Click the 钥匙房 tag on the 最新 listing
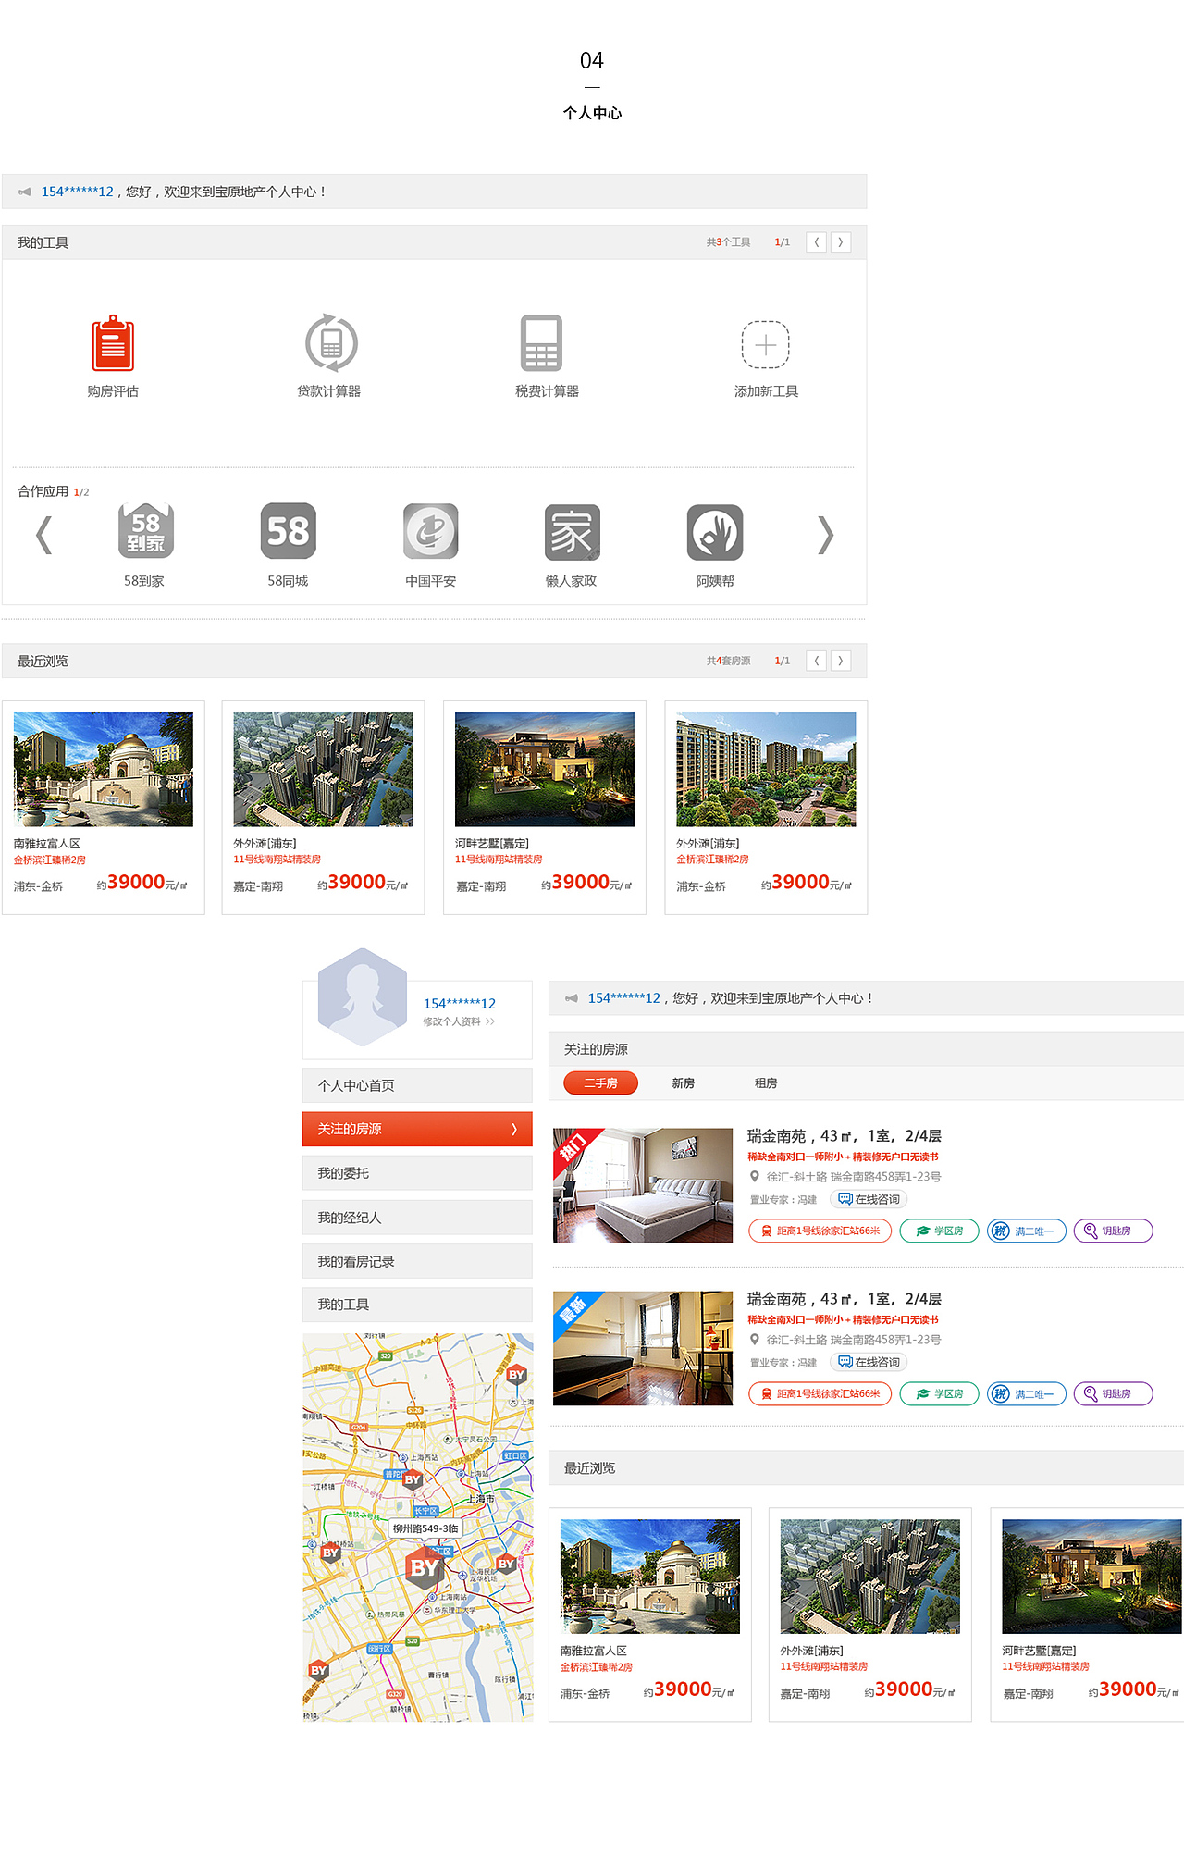 [1113, 1393]
